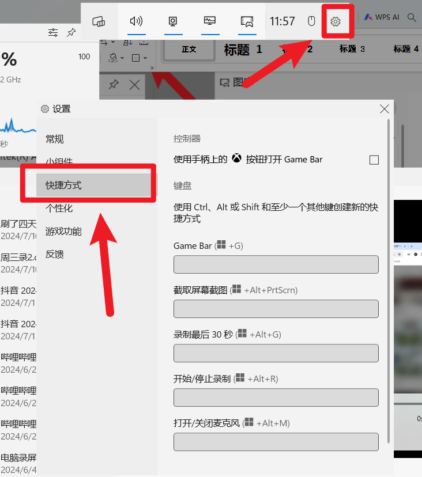Pin the performance widget
Screen dimensions: 422x477
click(x=71, y=32)
